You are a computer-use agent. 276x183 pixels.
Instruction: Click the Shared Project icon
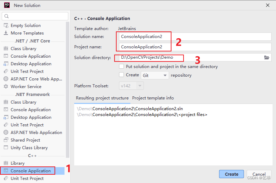(x=6, y=140)
